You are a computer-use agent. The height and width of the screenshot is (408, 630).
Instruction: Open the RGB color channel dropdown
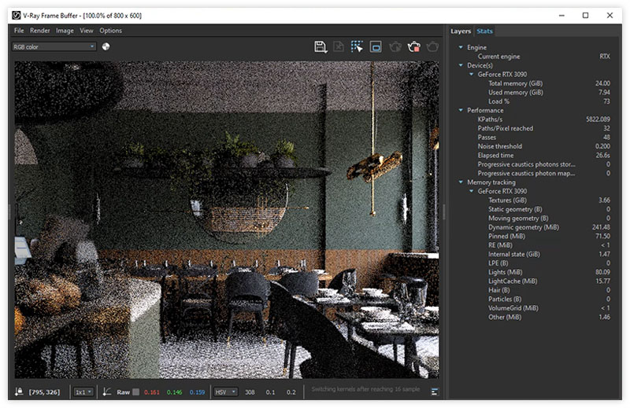(54, 47)
